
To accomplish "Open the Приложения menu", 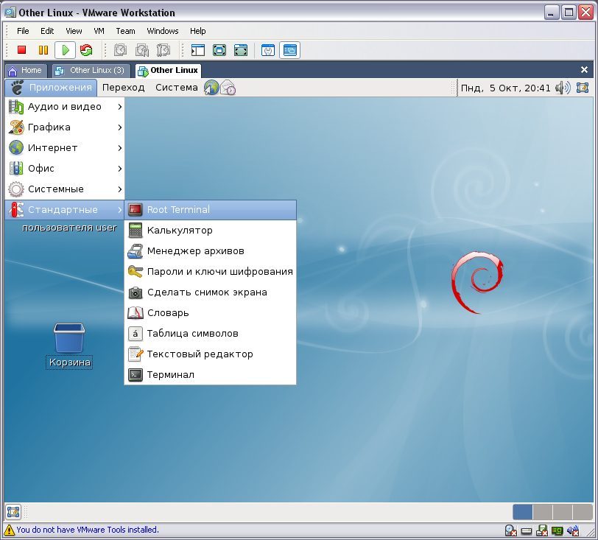I will pos(52,88).
